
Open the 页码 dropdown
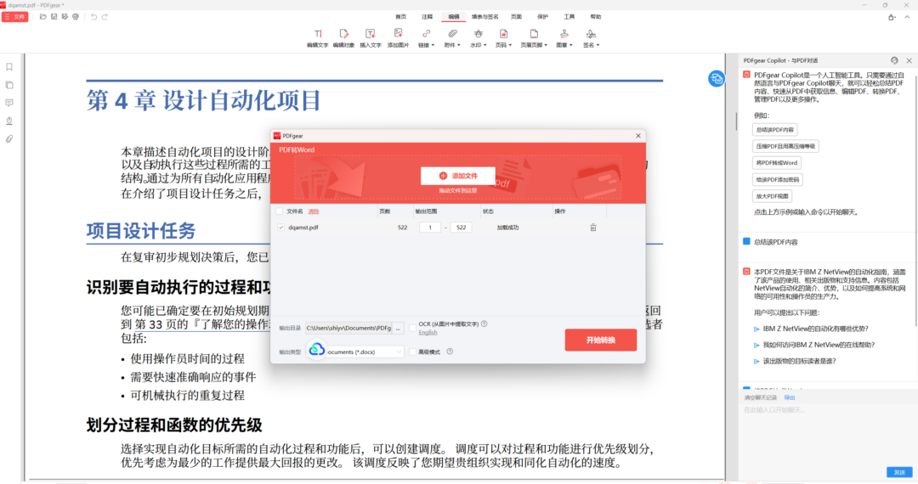pos(503,38)
